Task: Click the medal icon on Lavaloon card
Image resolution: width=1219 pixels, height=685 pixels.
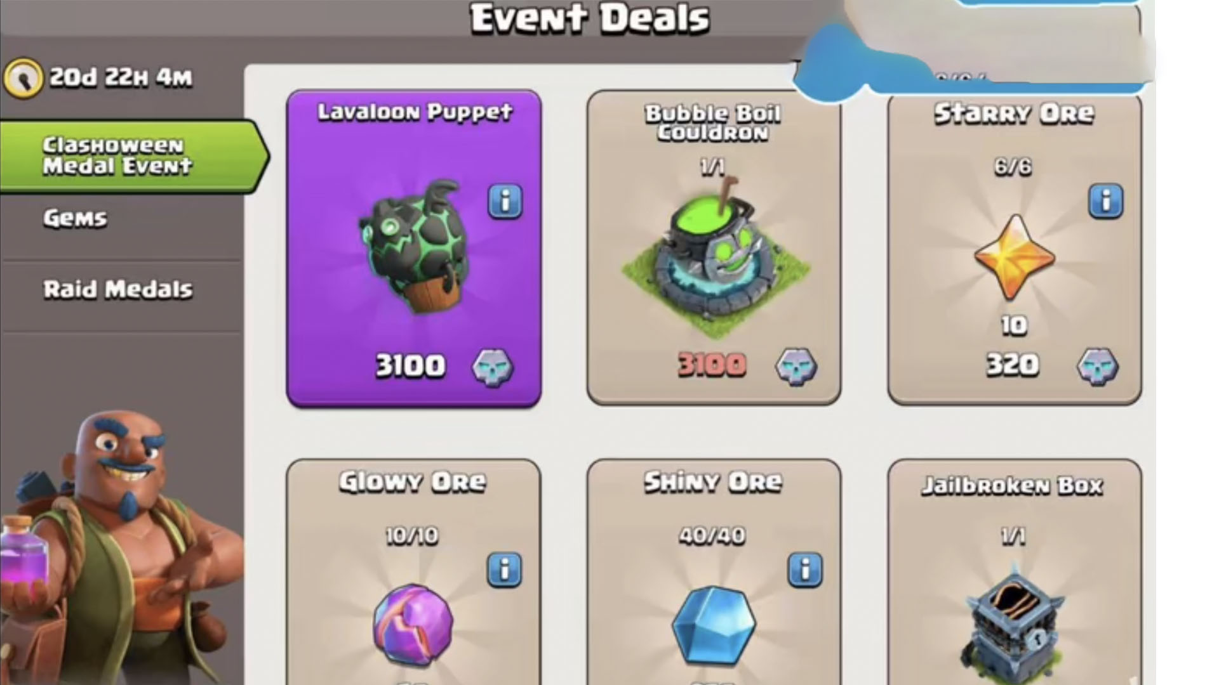Action: (x=493, y=367)
